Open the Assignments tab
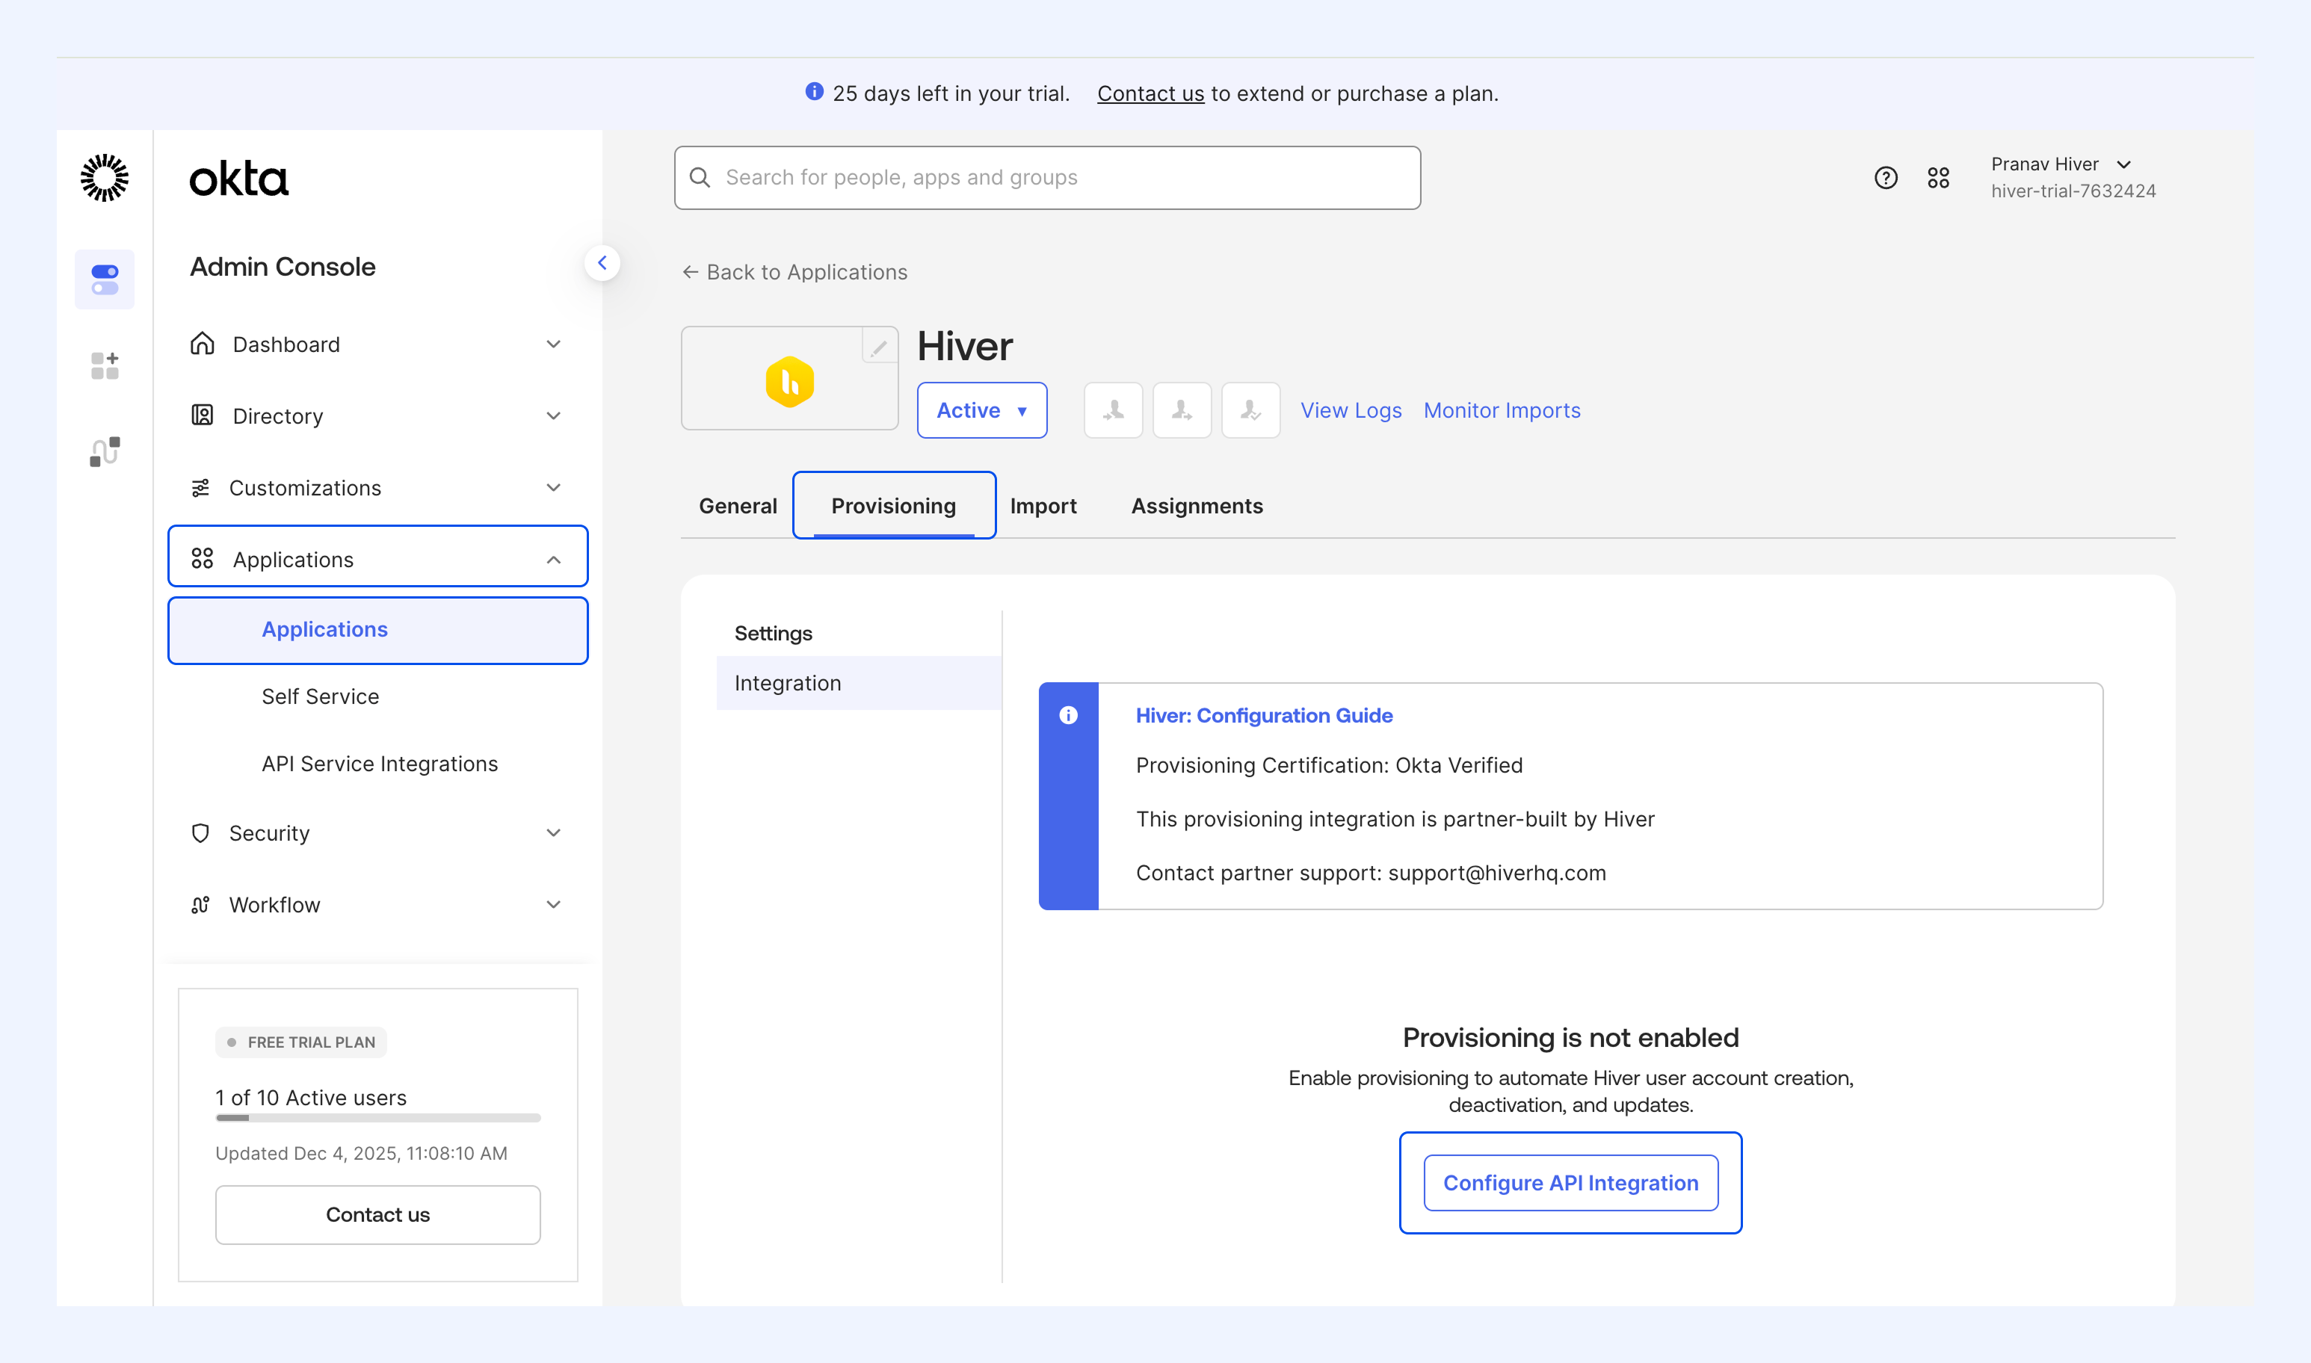 1197,506
